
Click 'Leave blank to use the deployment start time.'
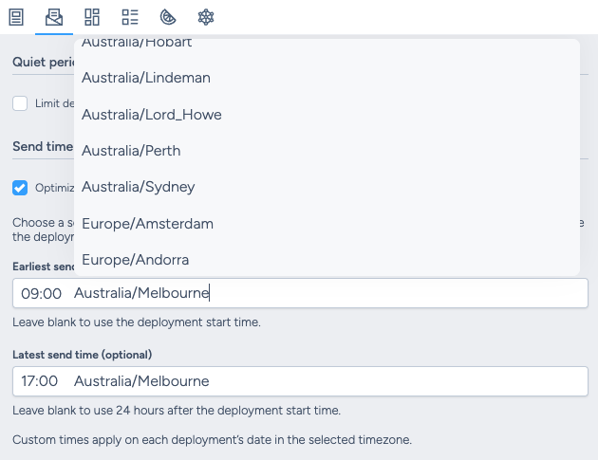[137, 322]
